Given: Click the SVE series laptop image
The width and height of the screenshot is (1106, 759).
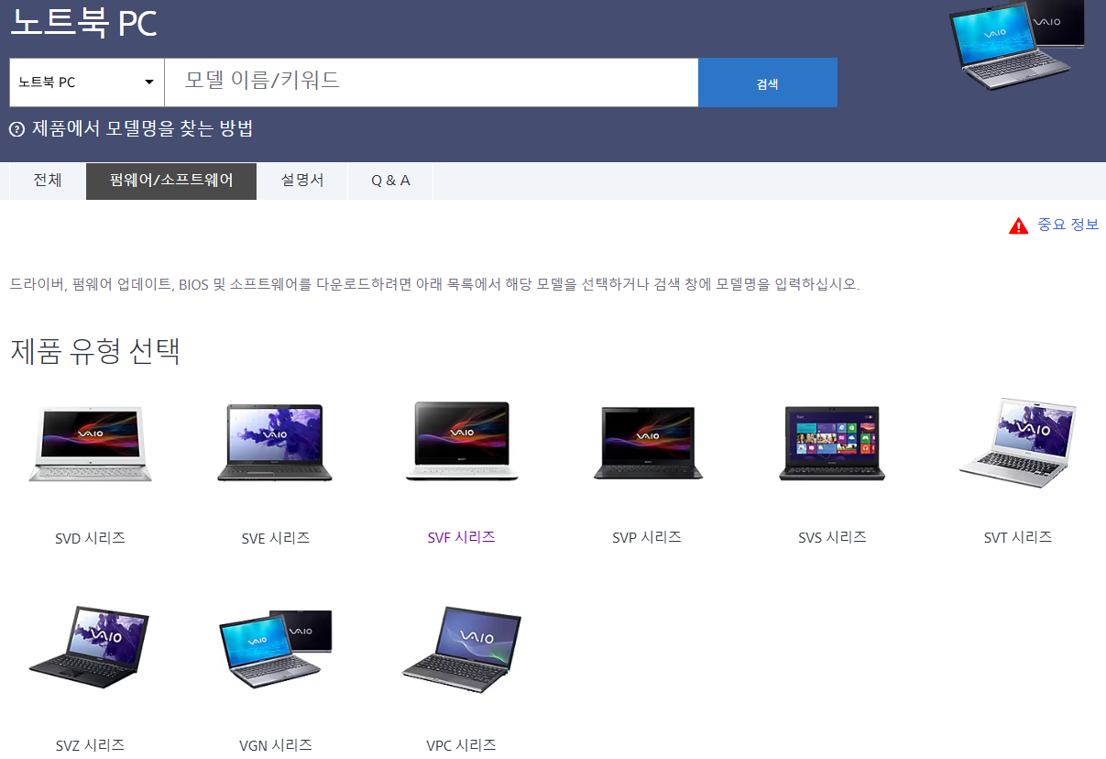Looking at the screenshot, I should coord(276,443).
